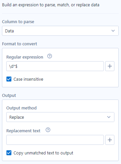Viewport: 121px width, 164px height.
Task: Click the Output method label
Action: click(21, 108)
